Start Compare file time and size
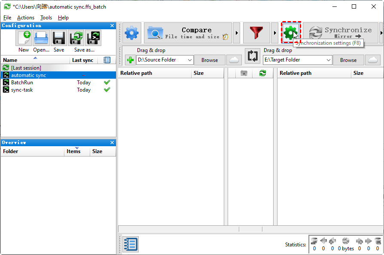Viewport: 384px width, 255px height. tap(188, 33)
